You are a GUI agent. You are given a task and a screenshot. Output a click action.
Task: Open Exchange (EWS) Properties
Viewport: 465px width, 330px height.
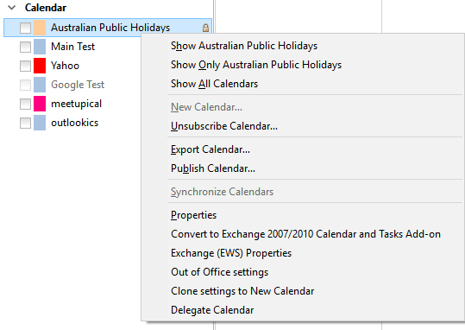(x=231, y=253)
